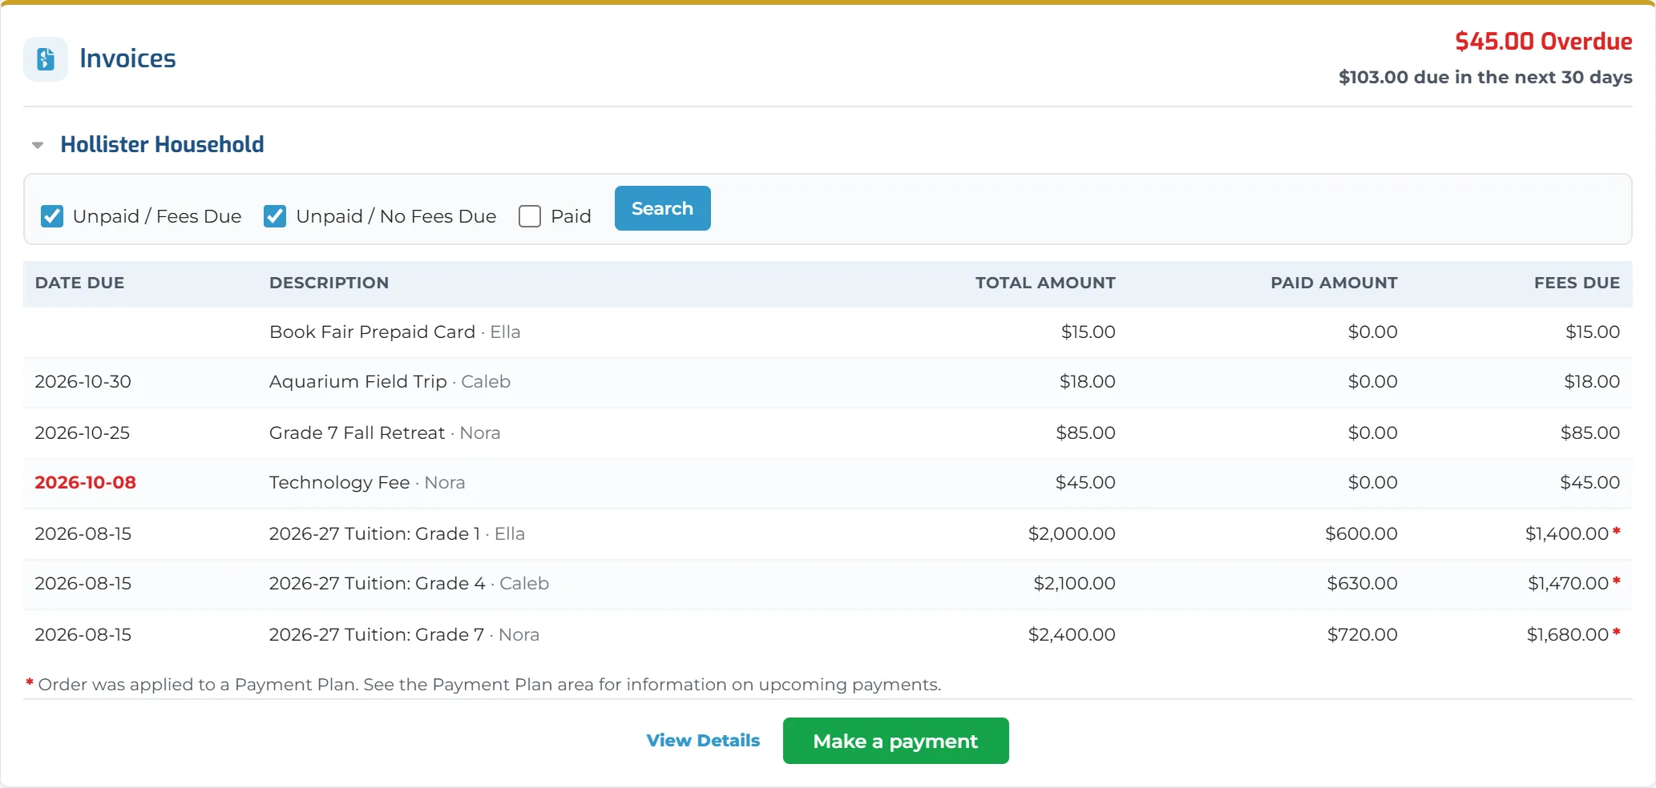
Task: Click the Invoices document icon
Action: (x=46, y=58)
